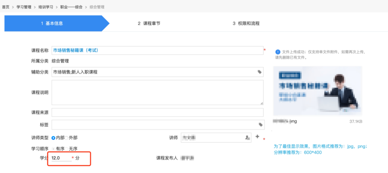This screenshot has height=173, width=388.
Task: Open 职业——综合 breadcrumb link
Action: [71, 7]
